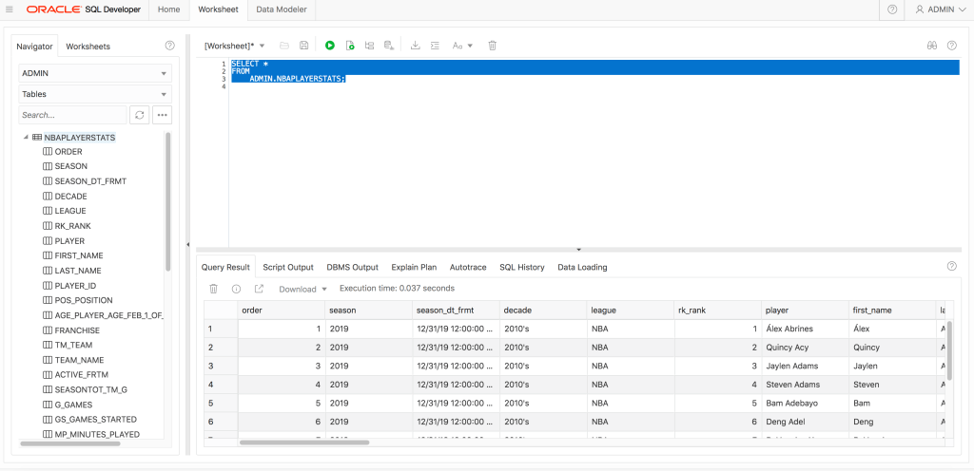
Task: Open hamburger menu next to Oracle logo
Action: [x=10, y=9]
